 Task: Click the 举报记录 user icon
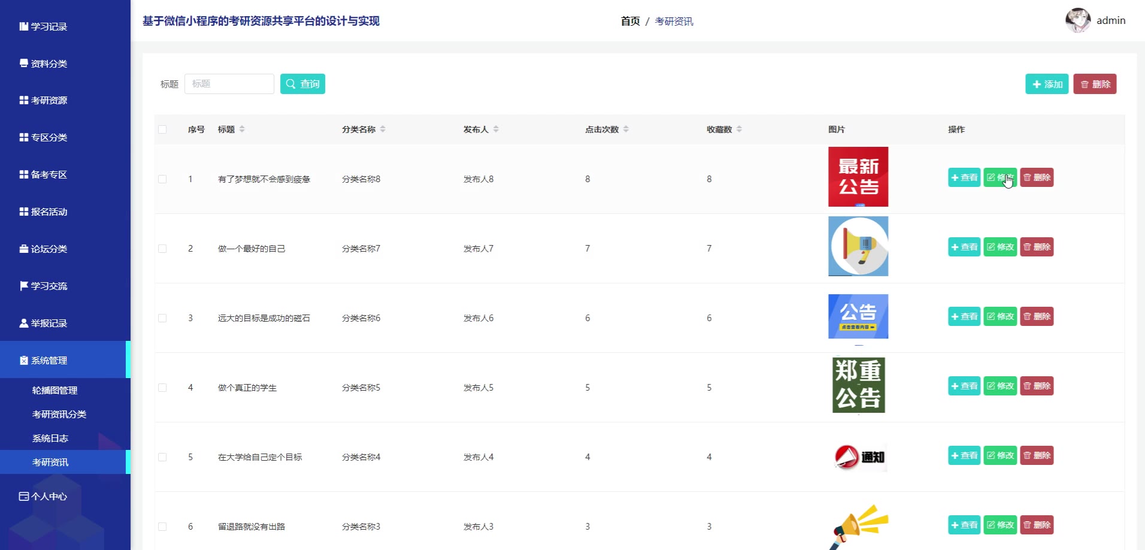coord(23,323)
